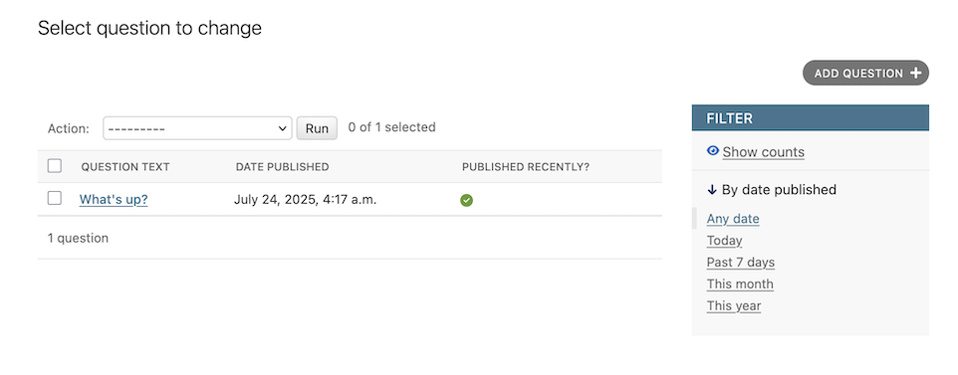The width and height of the screenshot is (958, 375).
Task: Filter questions published Today
Action: coord(725,241)
